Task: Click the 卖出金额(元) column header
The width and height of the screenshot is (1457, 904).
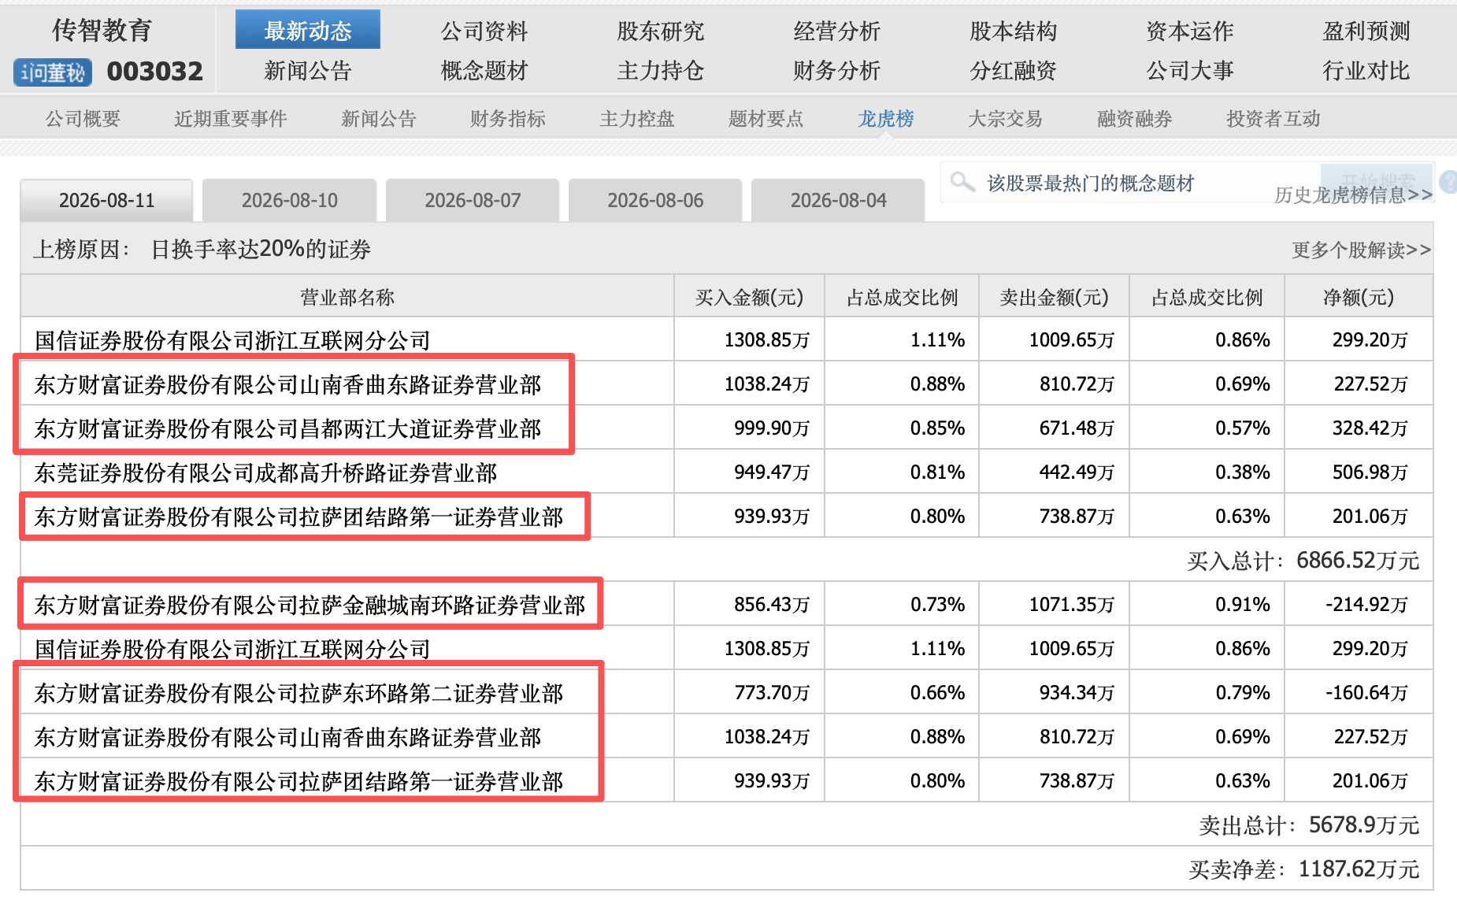Action: pos(1054,297)
